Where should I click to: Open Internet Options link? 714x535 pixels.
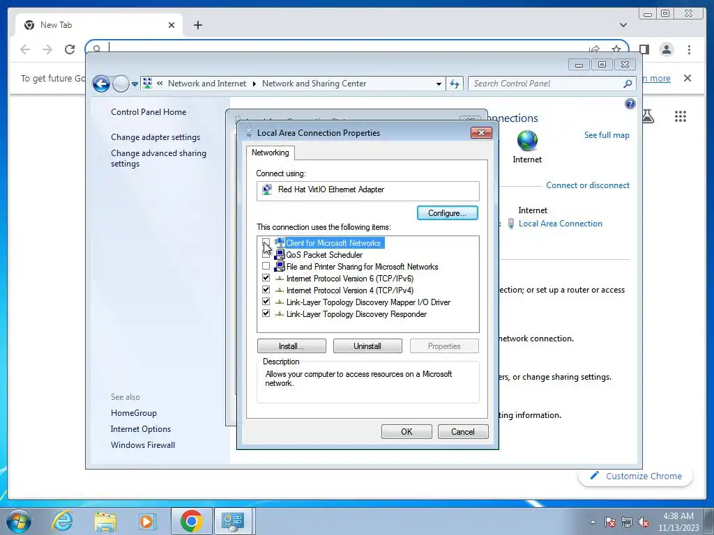click(141, 429)
